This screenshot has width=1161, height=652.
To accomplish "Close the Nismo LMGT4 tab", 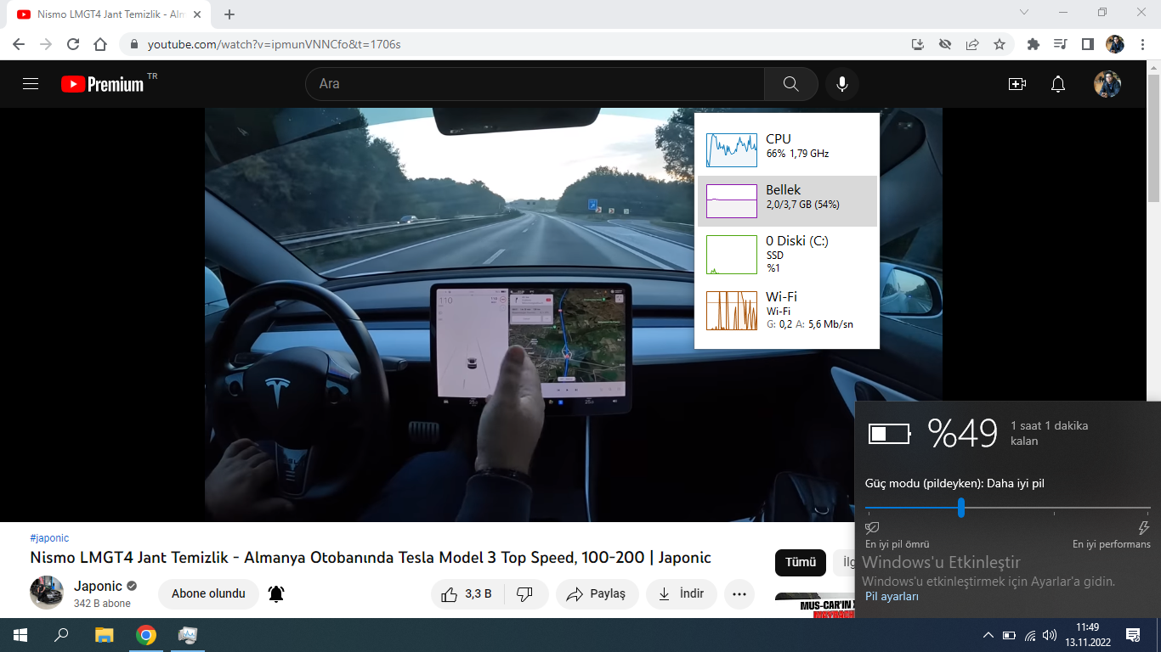I will point(196,14).
